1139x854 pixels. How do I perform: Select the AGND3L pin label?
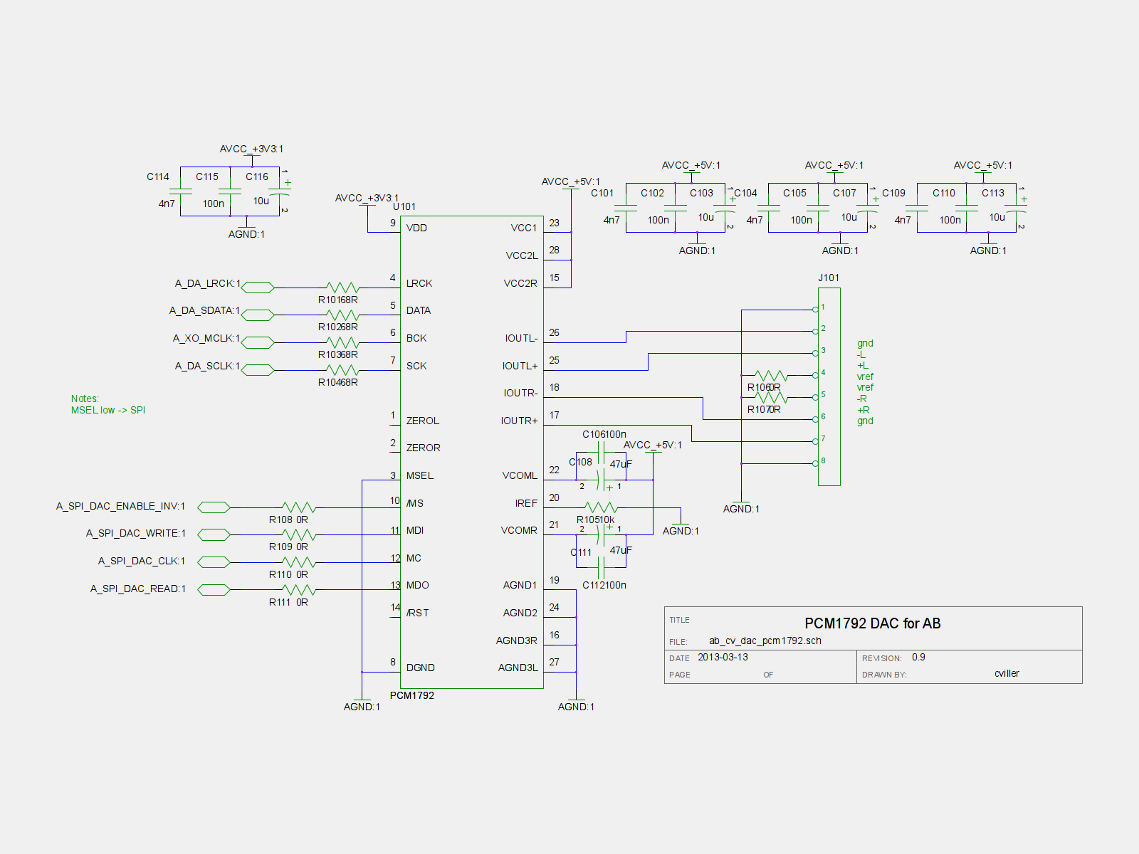click(x=518, y=668)
